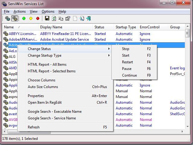This screenshot has width=193, height=145.
Task: Click the horizontal scrollbar left arrow
Action: coord(5,132)
